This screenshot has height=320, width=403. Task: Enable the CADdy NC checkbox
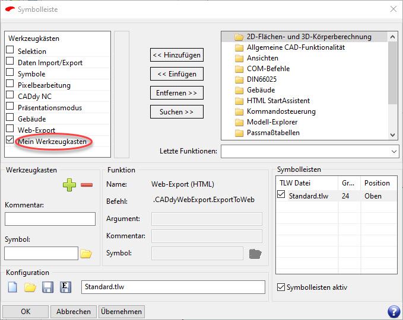(x=9, y=95)
